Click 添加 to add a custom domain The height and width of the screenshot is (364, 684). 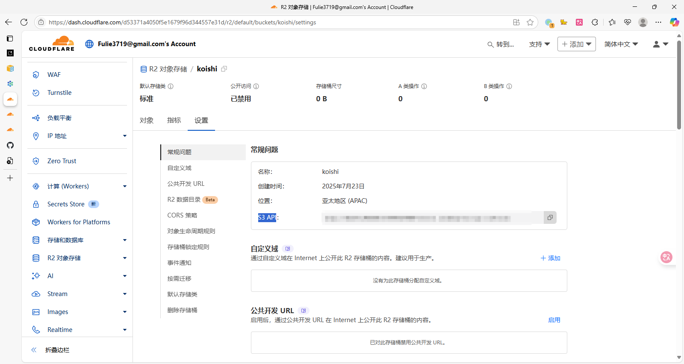[550, 258]
